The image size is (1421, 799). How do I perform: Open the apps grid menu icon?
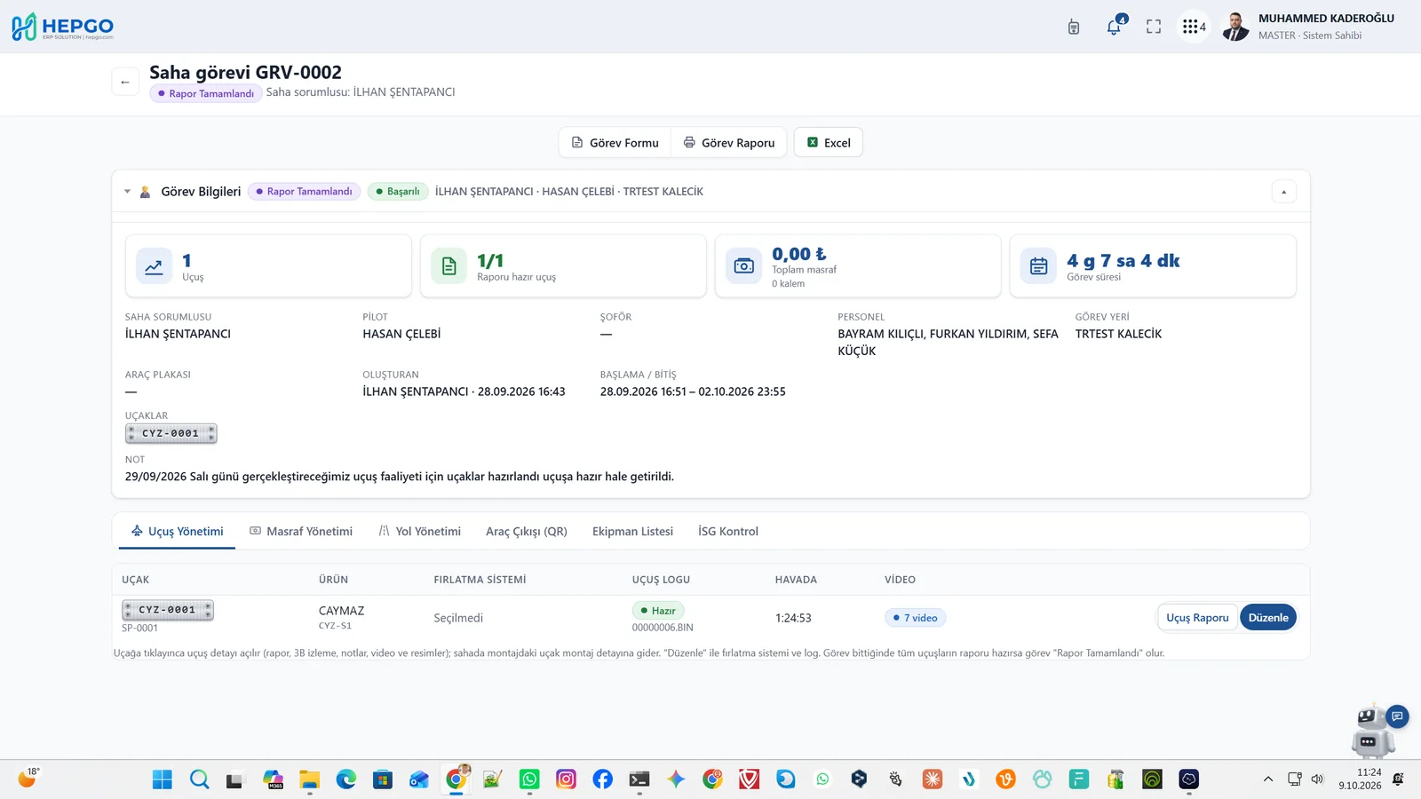(1194, 27)
